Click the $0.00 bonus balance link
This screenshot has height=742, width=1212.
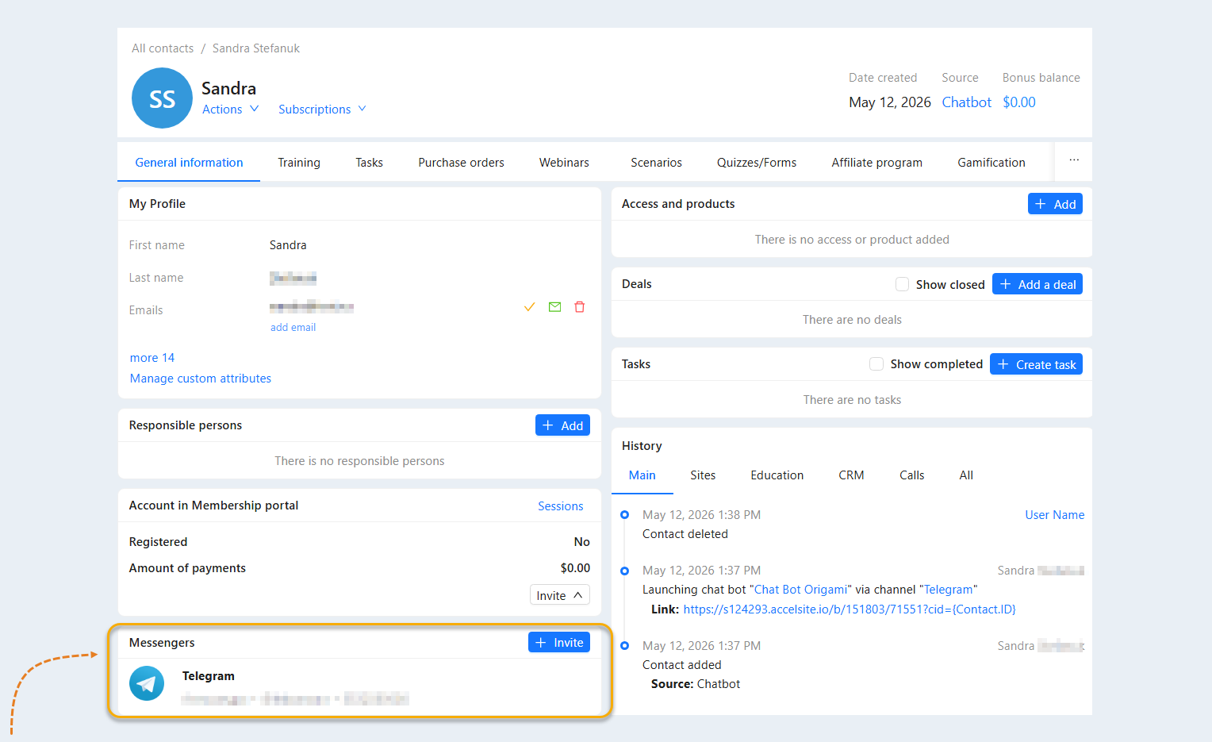pyautogui.click(x=1019, y=102)
